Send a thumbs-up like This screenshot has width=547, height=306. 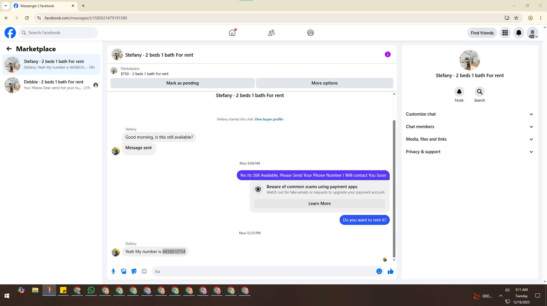390,271
